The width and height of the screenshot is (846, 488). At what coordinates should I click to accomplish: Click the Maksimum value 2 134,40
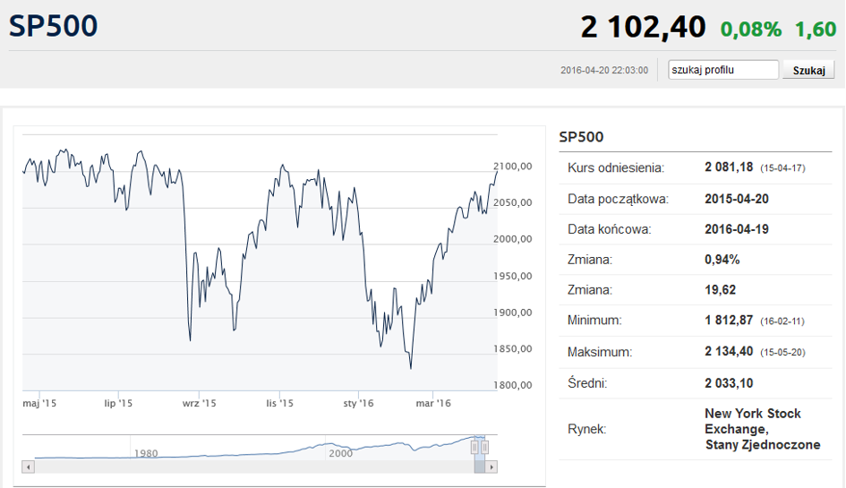729,351
